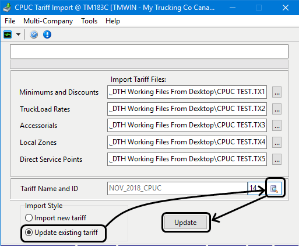
Task: Select Update existing tariff option
Action: click(61, 233)
